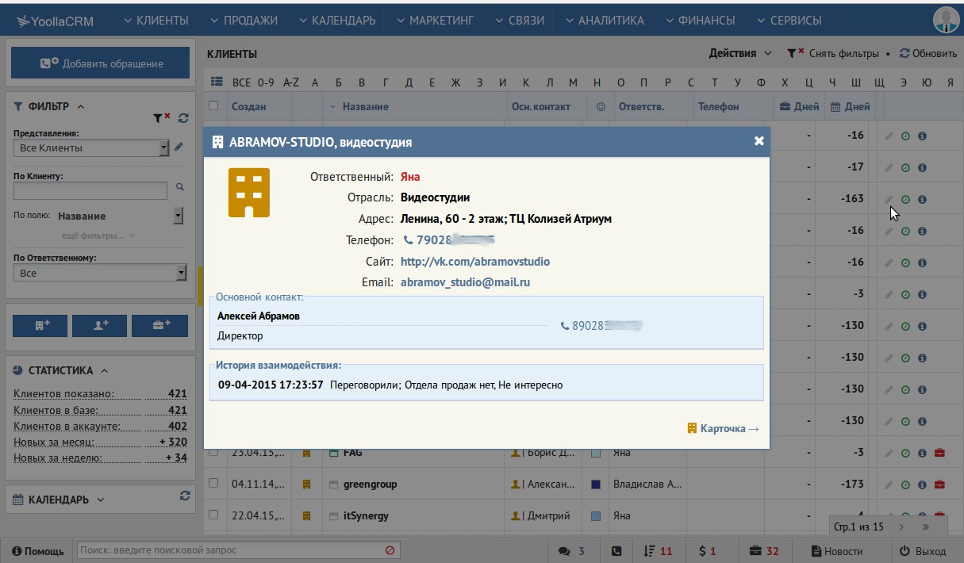This screenshot has height=563, width=964.
Task: Click the abramov_studio@mail.ru email link
Action: (465, 281)
